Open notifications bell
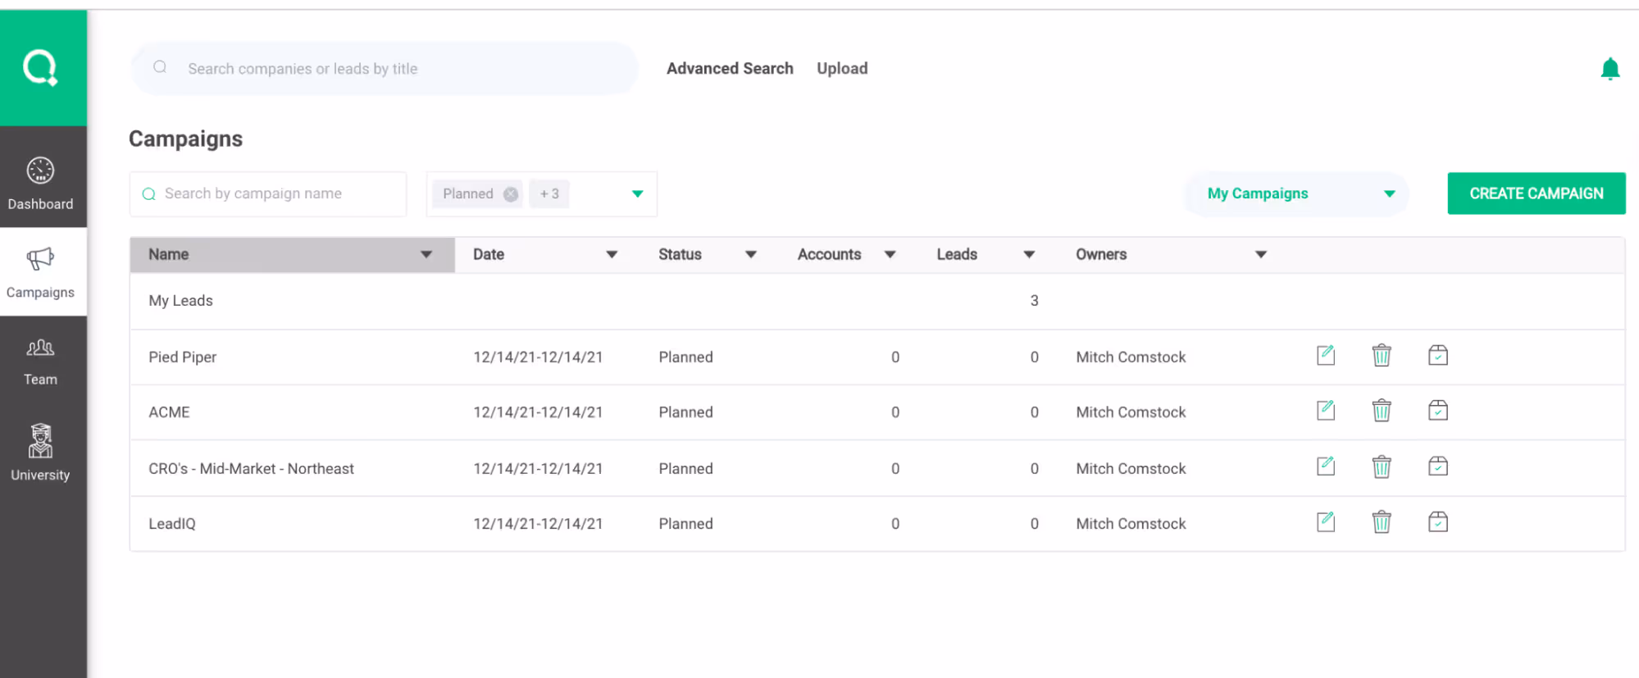The image size is (1639, 678). [x=1609, y=69]
